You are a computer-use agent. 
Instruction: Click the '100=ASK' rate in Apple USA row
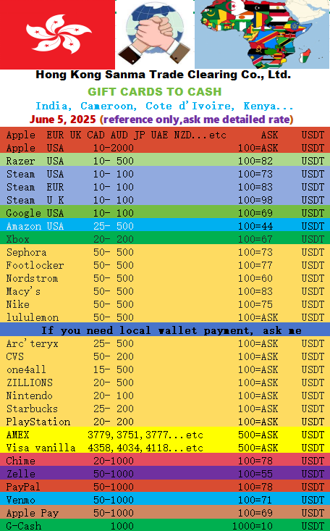click(258, 148)
